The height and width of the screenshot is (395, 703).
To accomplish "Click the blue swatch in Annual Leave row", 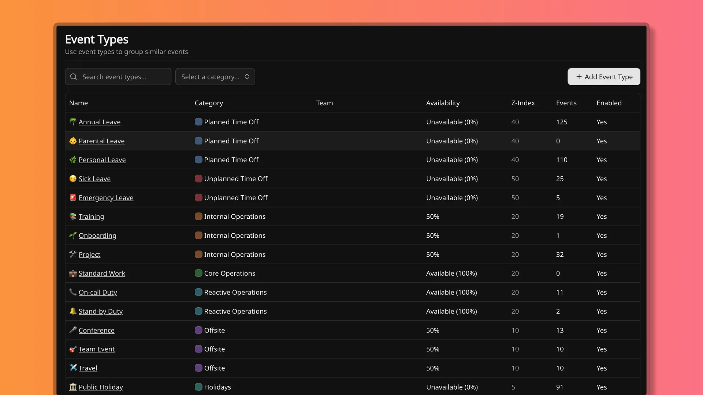I will pyautogui.click(x=198, y=122).
